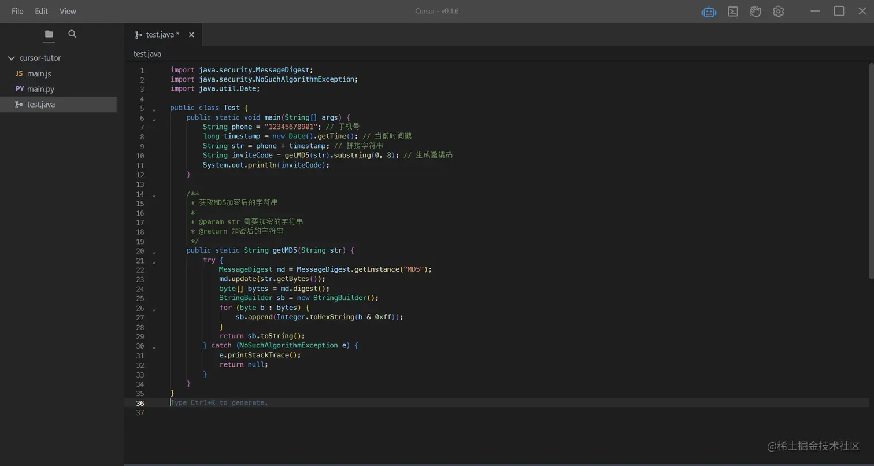Click 'StringBuilder sb = new StringBuilder();' line
874x466 pixels.
coord(299,298)
